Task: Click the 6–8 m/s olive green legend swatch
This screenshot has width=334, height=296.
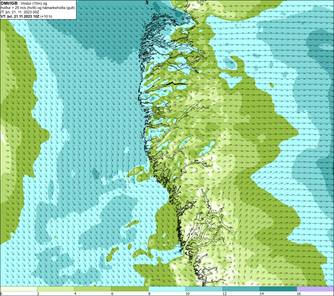Action: (130, 289)
